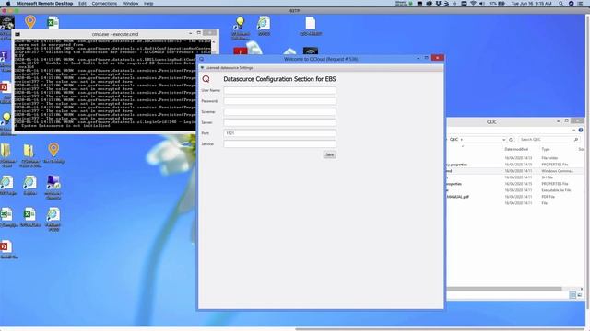Select the MANUAL.pdf file row
Image resolution: width=590 pixels, height=331 pixels.
coord(514,197)
